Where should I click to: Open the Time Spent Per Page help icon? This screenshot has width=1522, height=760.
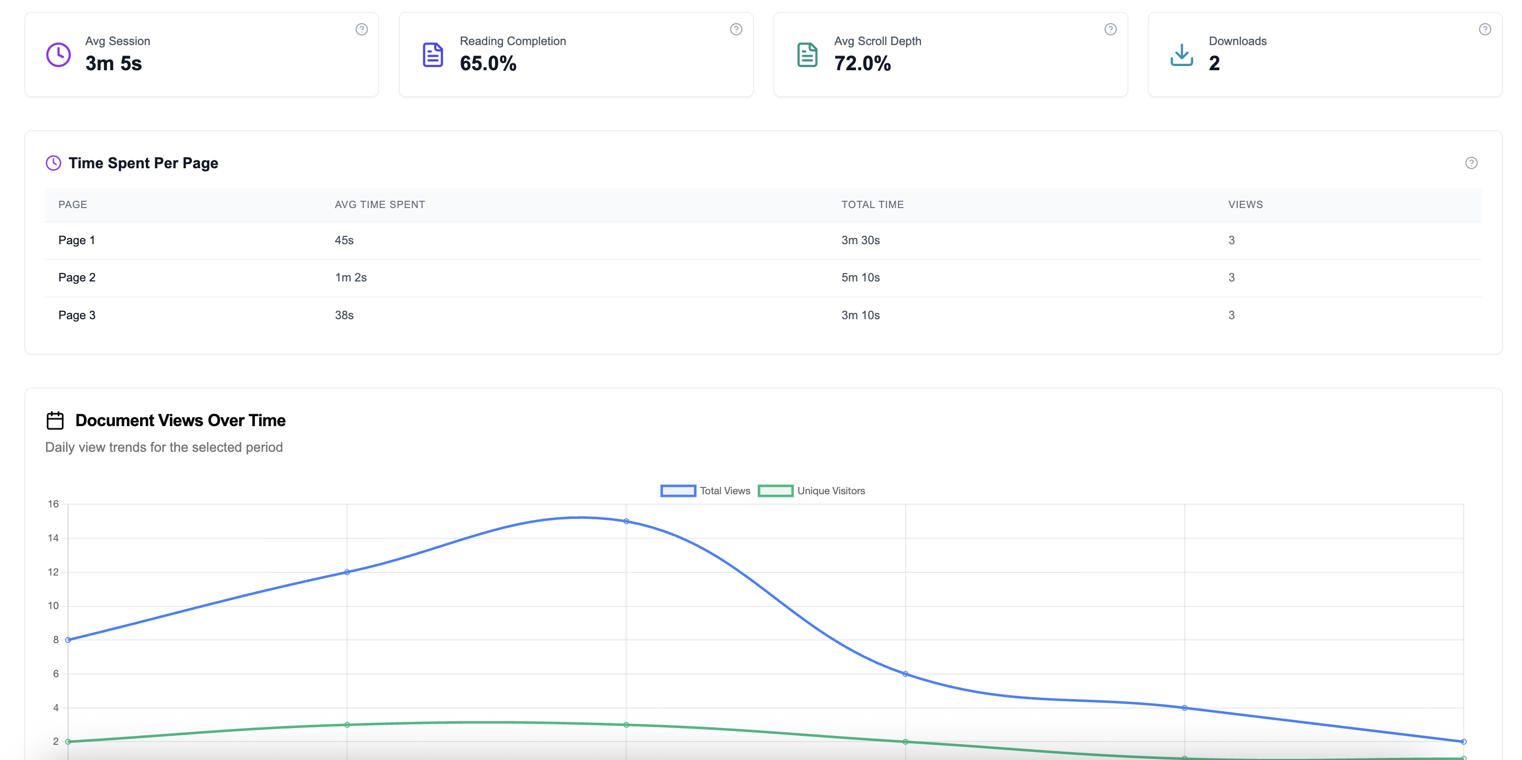1471,163
